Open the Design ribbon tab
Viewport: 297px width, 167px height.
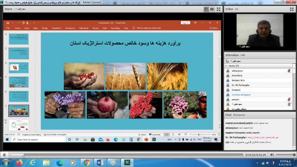[x=45, y=28]
